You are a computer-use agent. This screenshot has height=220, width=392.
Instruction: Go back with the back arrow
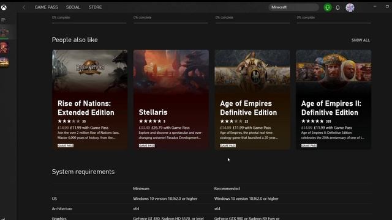[x=24, y=7]
